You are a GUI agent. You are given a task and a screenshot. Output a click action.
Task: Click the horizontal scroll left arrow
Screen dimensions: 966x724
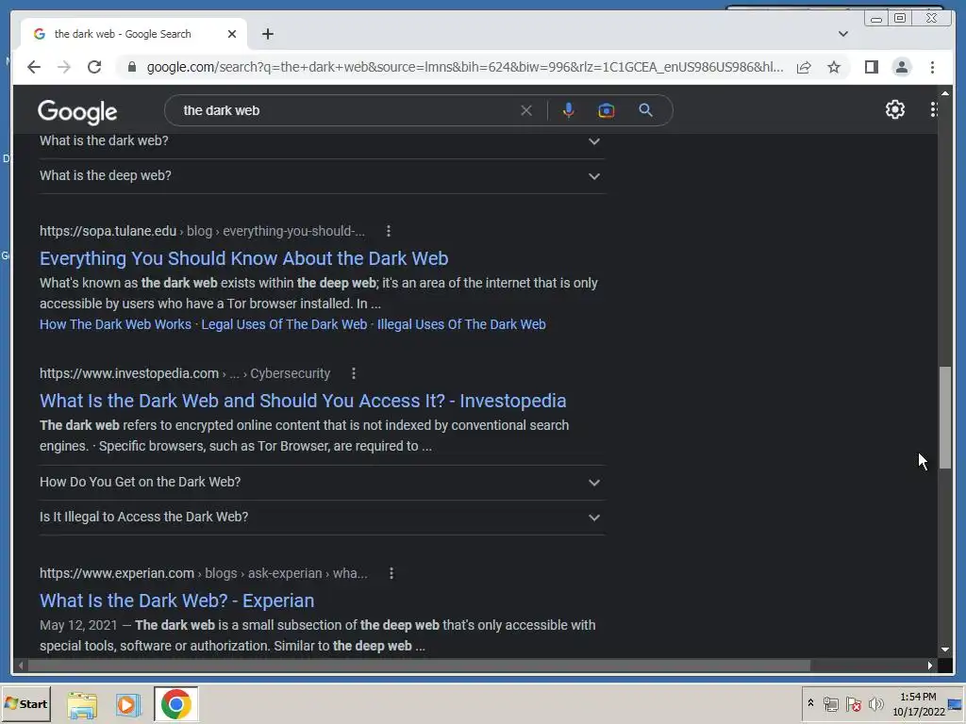pyautogui.click(x=21, y=666)
